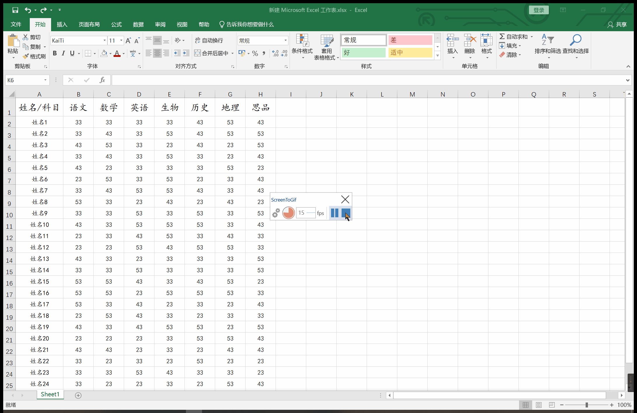Viewport: 637px width, 413px height.
Task: Toggle underline formatting
Action: click(x=72, y=53)
